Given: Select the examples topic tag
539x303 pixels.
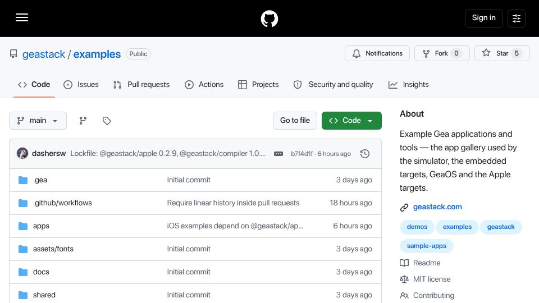Looking at the screenshot, I should tap(457, 227).
